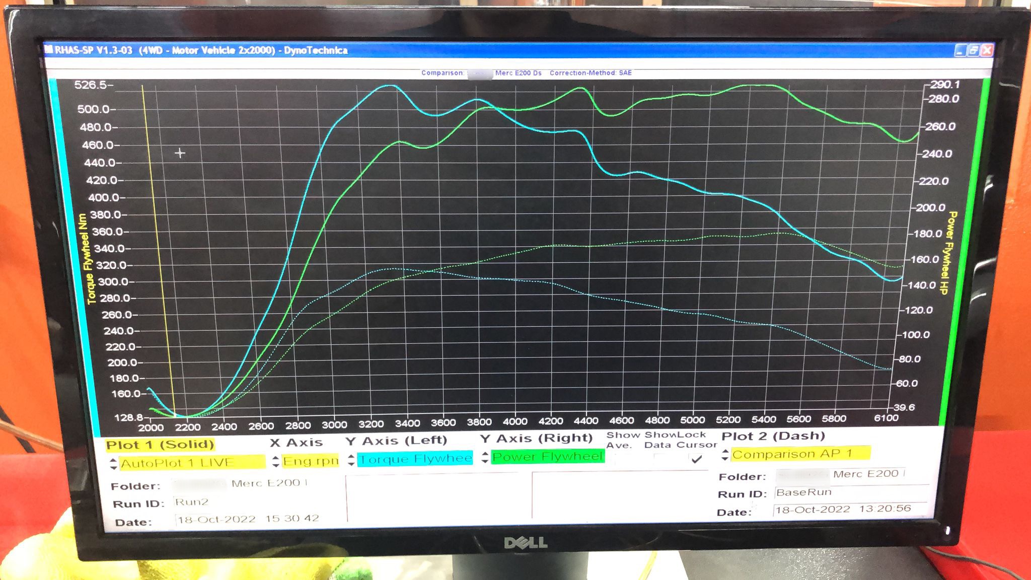The width and height of the screenshot is (1031, 580).
Task: Open the AutoPlot 1 LIVE selector
Action: pyautogui.click(x=191, y=463)
